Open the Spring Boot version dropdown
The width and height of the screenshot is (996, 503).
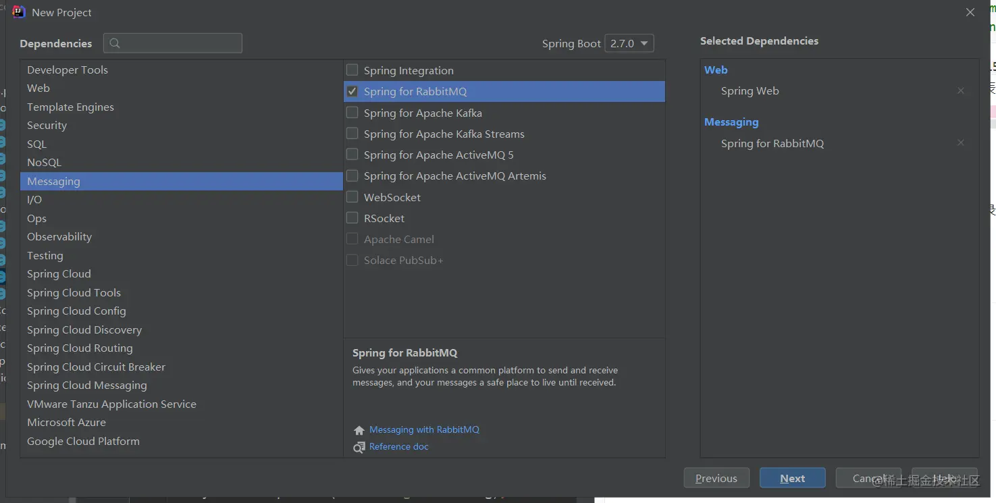tap(629, 43)
